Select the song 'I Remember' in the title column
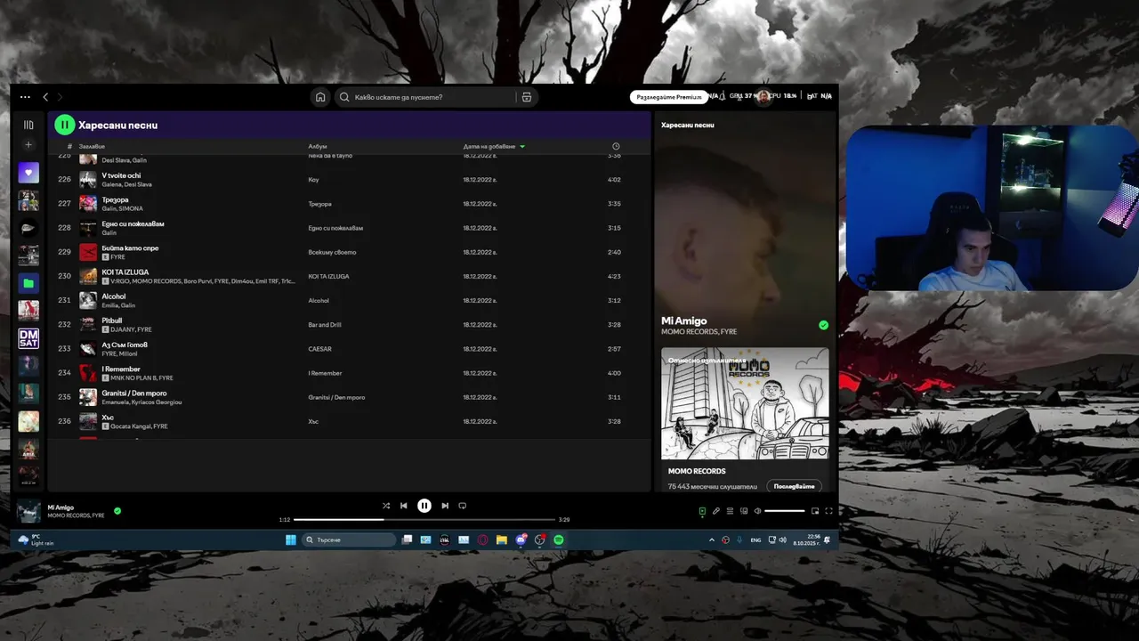 [x=121, y=369]
